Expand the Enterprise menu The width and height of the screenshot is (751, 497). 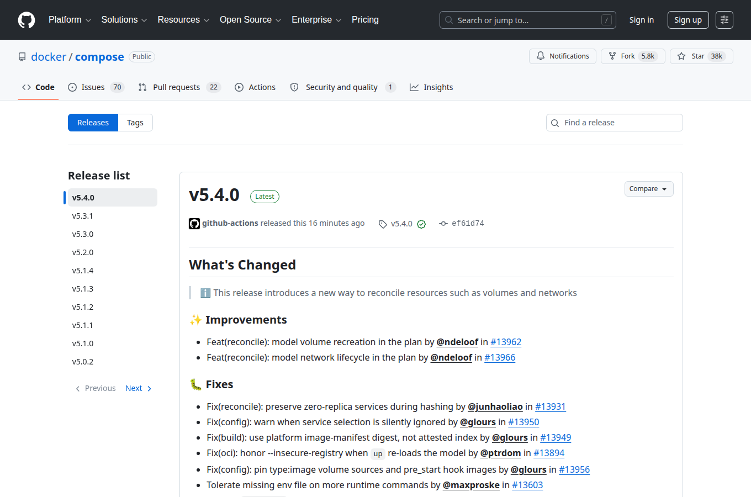[316, 20]
